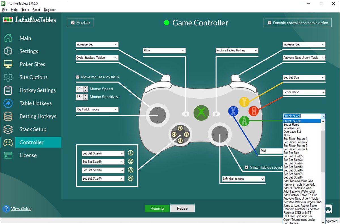Select Decrease Bet in dropdown list
This screenshot has width=340, height=224.
tap(302, 132)
